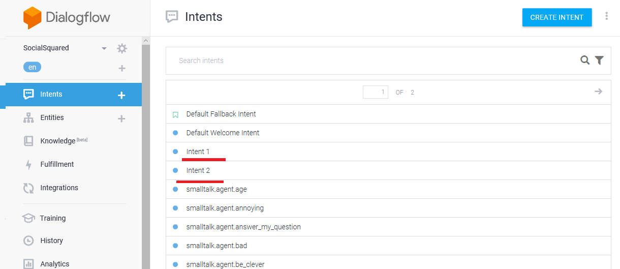The width and height of the screenshot is (620, 269).
Task: Open the Knowledge beta section
Action: point(57,141)
